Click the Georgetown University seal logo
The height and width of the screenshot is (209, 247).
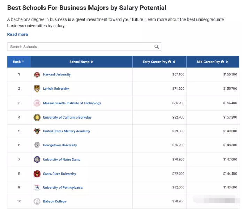[37, 145]
